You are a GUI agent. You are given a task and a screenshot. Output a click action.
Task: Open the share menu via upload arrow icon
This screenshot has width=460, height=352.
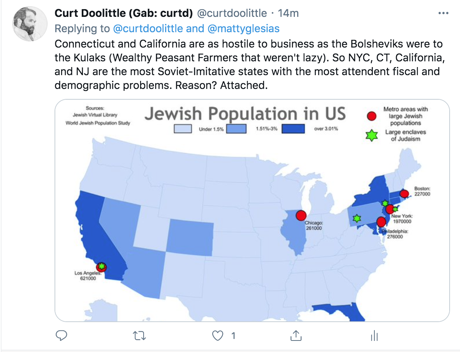296,335
